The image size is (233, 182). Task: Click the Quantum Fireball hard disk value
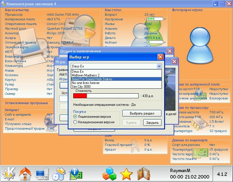[64, 28]
